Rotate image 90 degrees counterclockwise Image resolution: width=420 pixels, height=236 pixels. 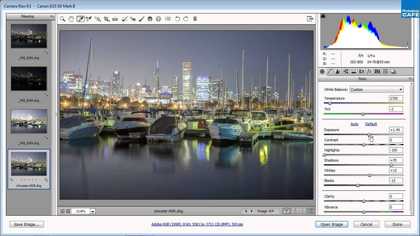click(178, 19)
